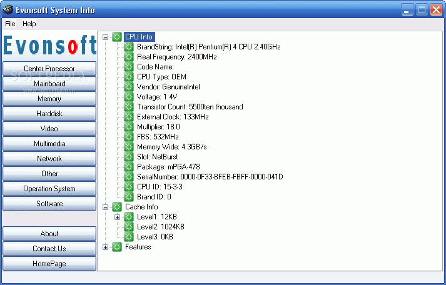Click the icon next to Code Name row
This screenshot has width=446, height=285.
tap(129, 67)
